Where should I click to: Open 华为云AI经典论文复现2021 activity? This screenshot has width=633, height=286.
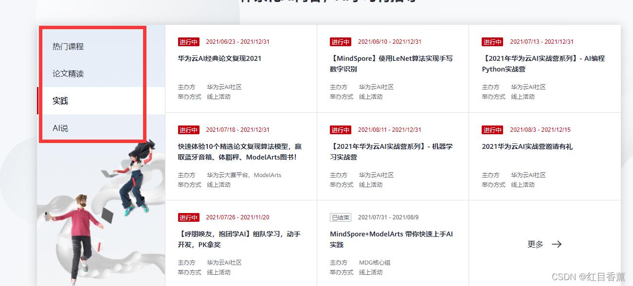click(220, 58)
